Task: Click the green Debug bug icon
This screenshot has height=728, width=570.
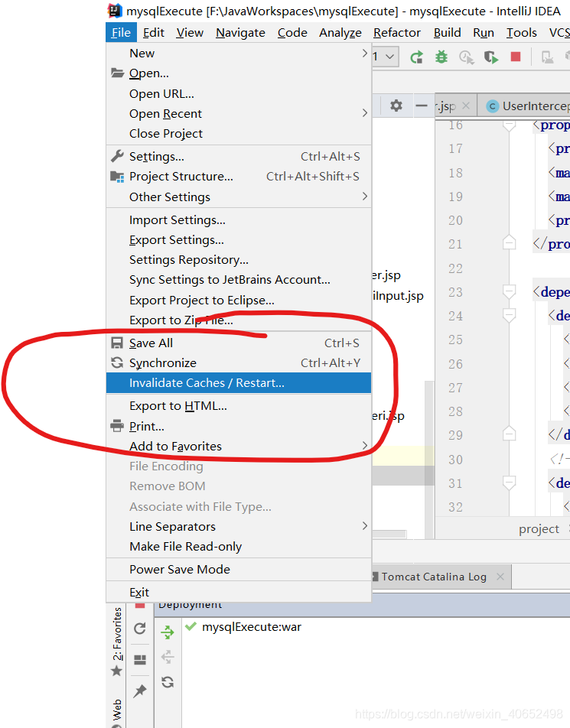Action: (441, 57)
